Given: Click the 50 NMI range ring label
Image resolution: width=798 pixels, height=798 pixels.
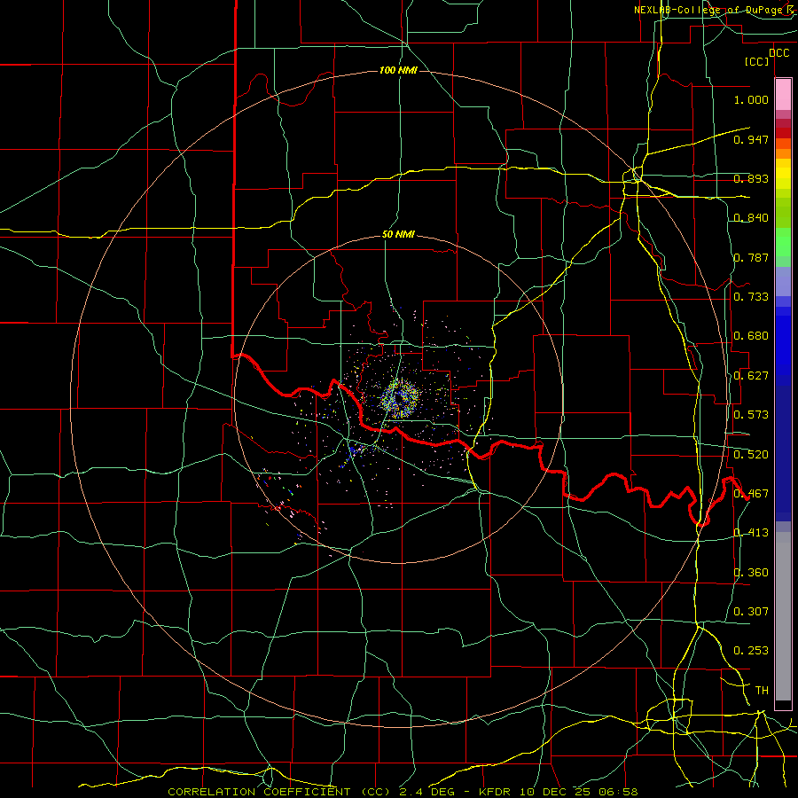Looking at the screenshot, I should [x=398, y=235].
